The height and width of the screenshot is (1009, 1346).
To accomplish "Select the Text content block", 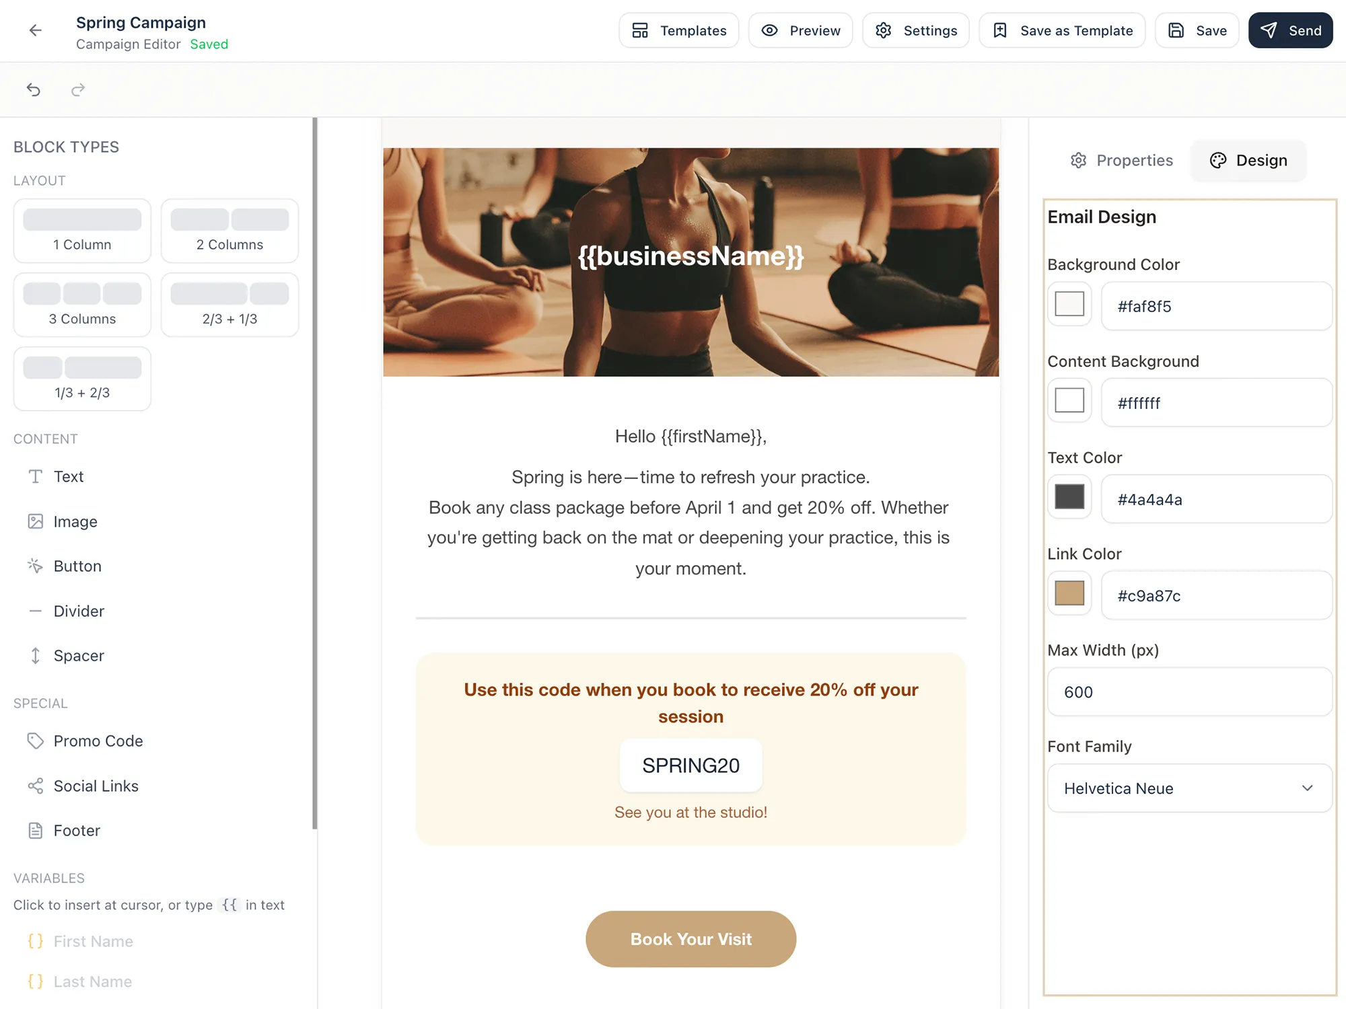I will click(68, 476).
